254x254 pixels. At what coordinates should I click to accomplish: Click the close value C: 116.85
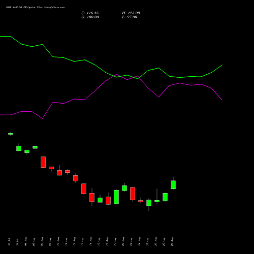click(x=90, y=13)
